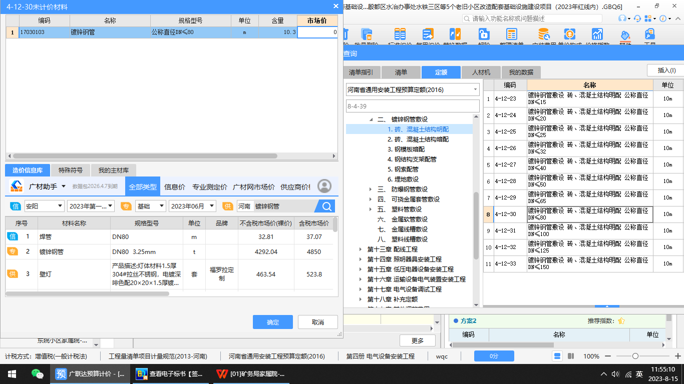Switch to the 特殊符号 tab
The width and height of the screenshot is (684, 384).
pyautogui.click(x=71, y=170)
